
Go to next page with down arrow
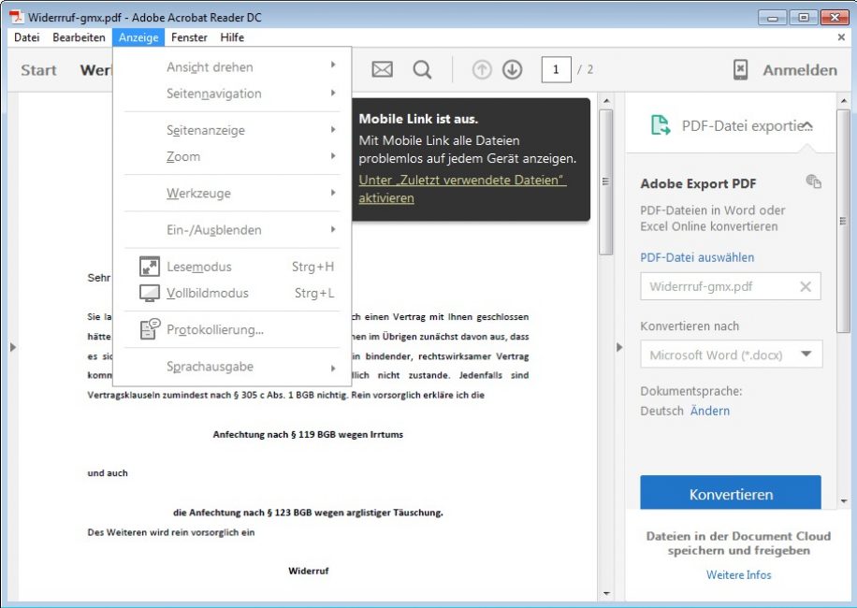[512, 69]
